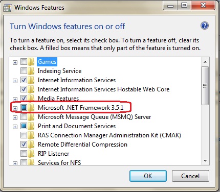Expand the Services for NFS node
This screenshot has height=192, width=220.
click(x=15, y=163)
